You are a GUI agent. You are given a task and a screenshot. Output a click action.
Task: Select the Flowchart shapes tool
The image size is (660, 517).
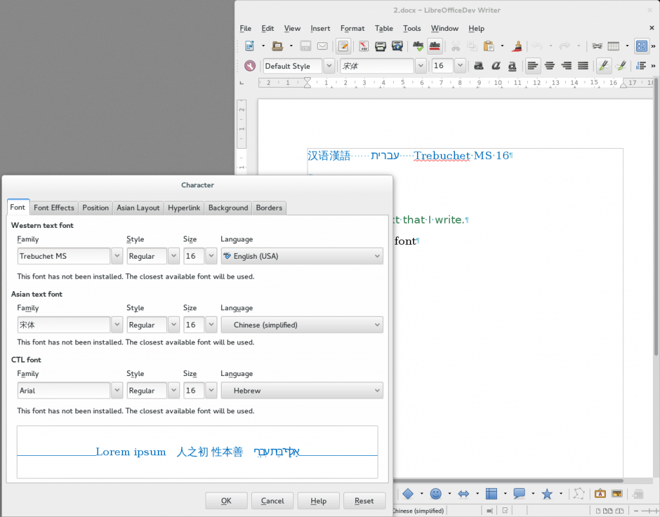click(x=491, y=493)
